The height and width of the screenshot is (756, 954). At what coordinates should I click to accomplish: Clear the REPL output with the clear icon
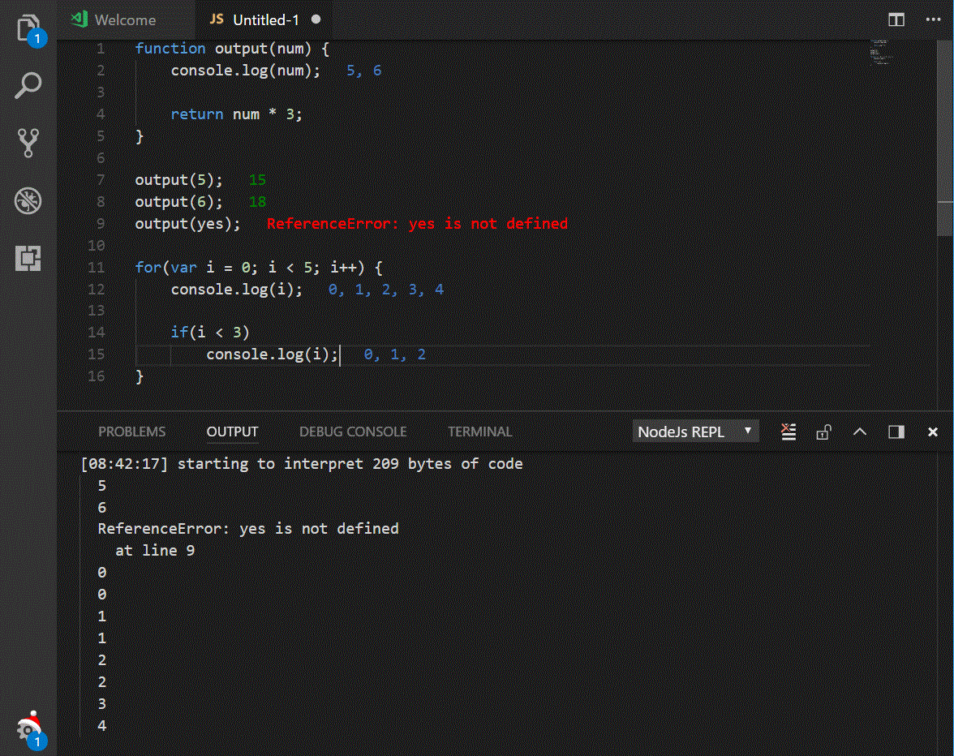[788, 432]
